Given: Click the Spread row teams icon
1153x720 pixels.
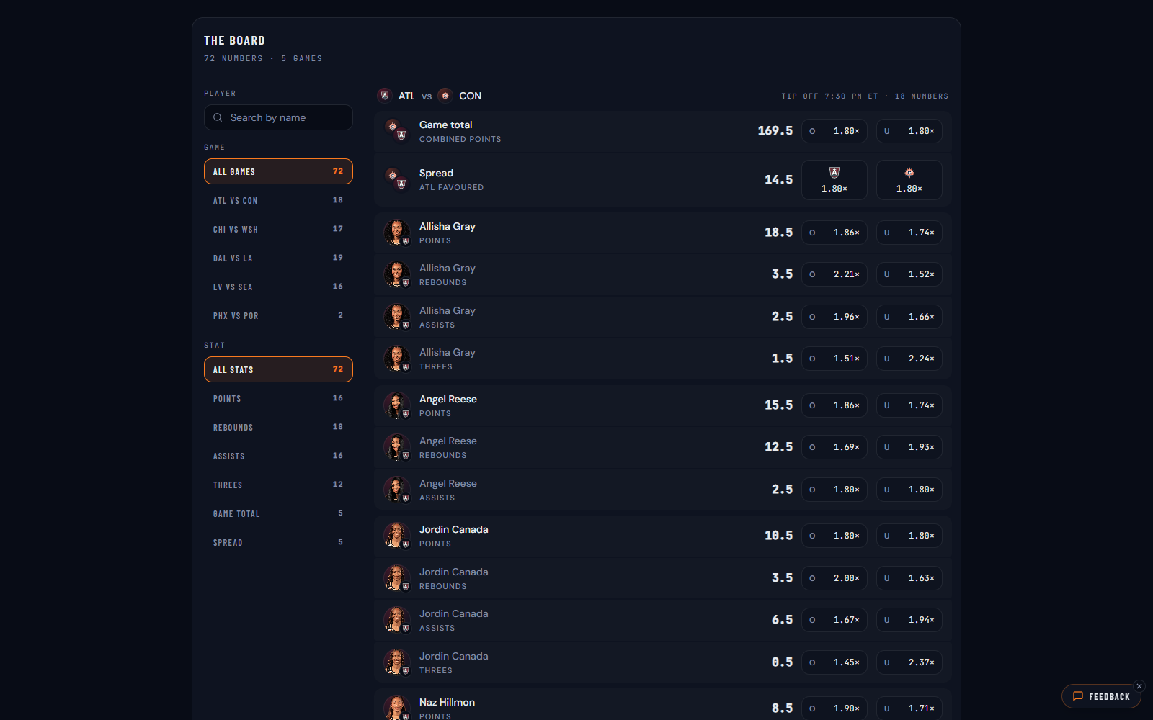Looking at the screenshot, I should (x=396, y=179).
